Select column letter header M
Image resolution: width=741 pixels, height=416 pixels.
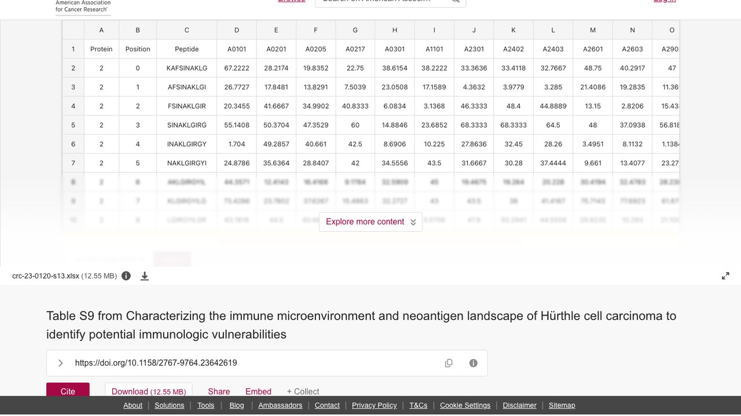pos(593,30)
